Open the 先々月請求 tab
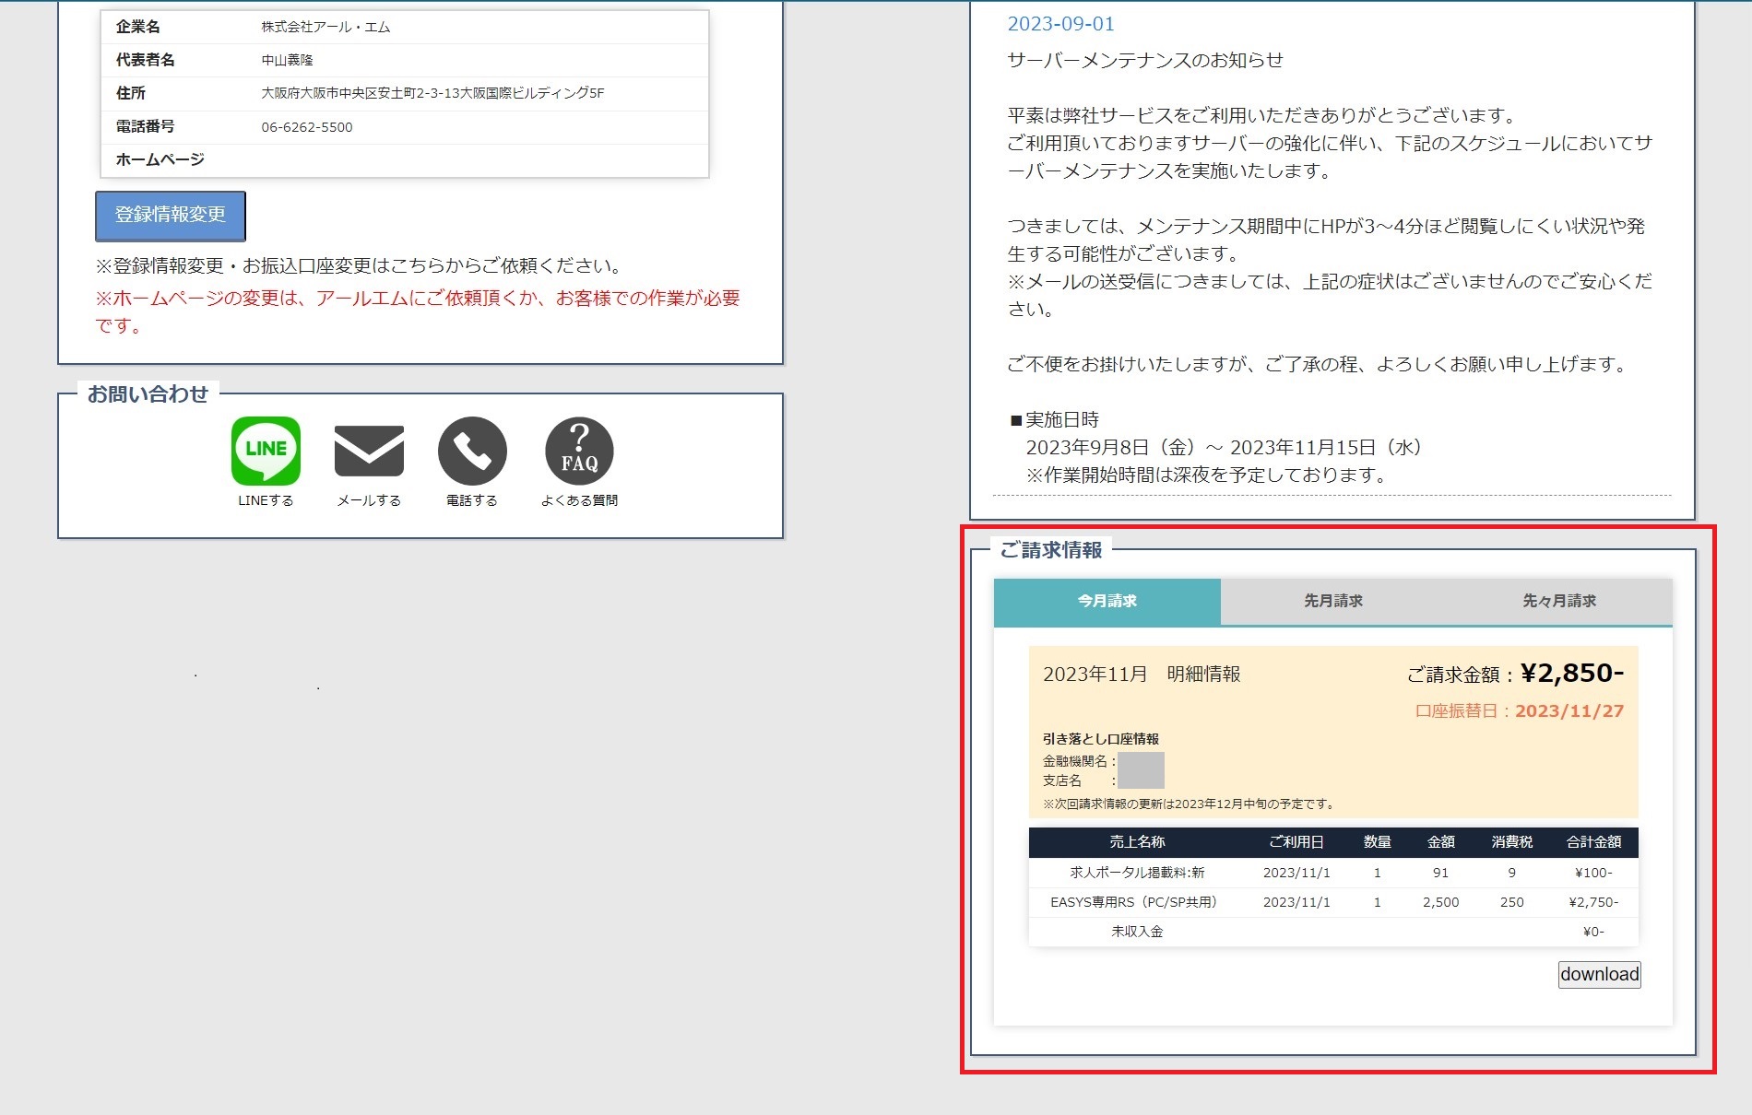 [1558, 601]
